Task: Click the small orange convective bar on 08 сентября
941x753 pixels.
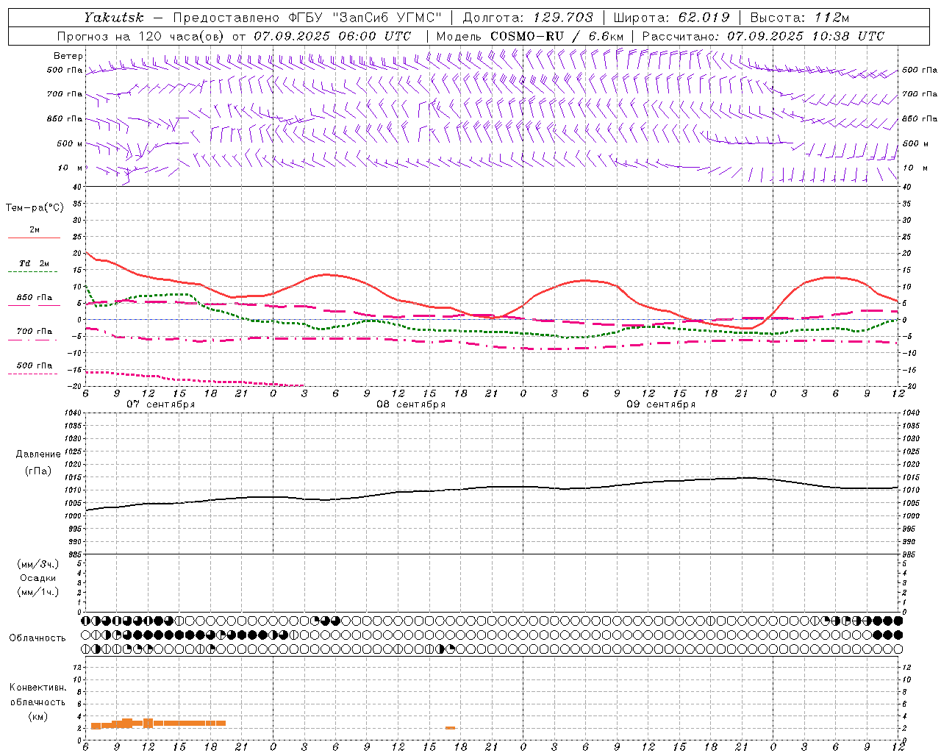Action: [x=450, y=728]
